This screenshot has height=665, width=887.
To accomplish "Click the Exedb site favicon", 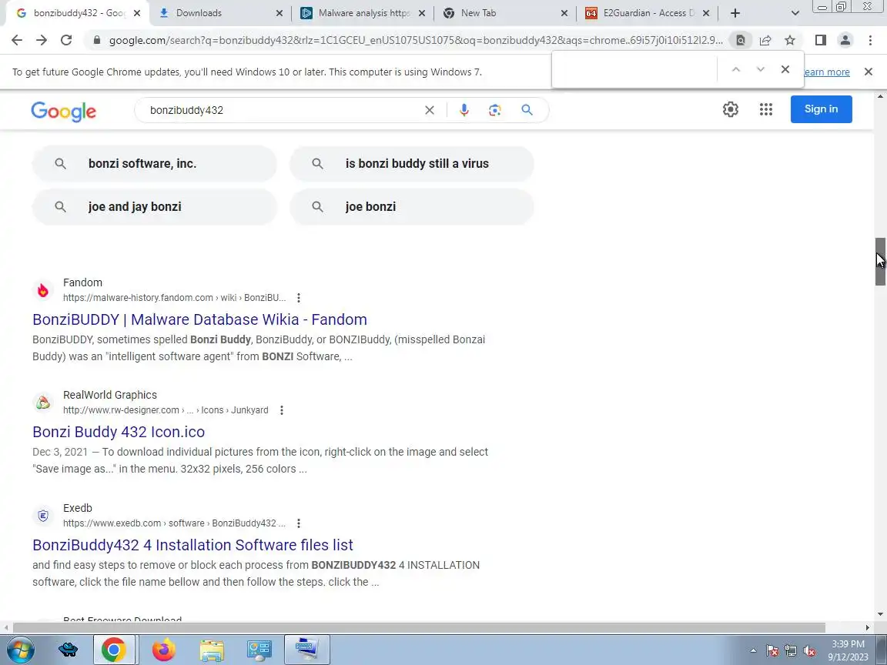I will [43, 516].
